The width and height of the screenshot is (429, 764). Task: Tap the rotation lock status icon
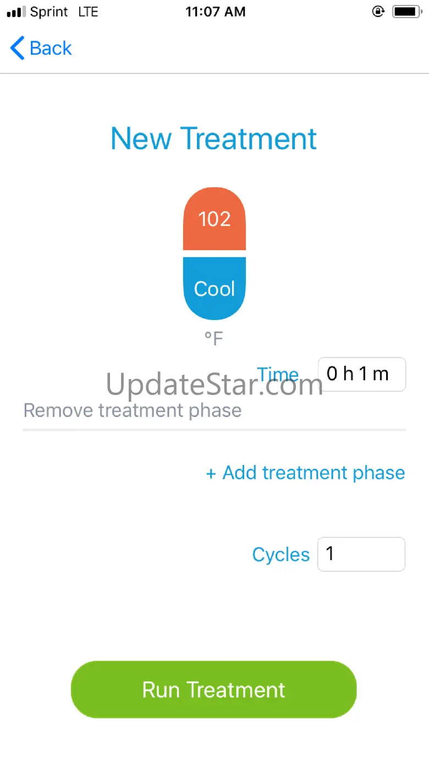point(378,12)
